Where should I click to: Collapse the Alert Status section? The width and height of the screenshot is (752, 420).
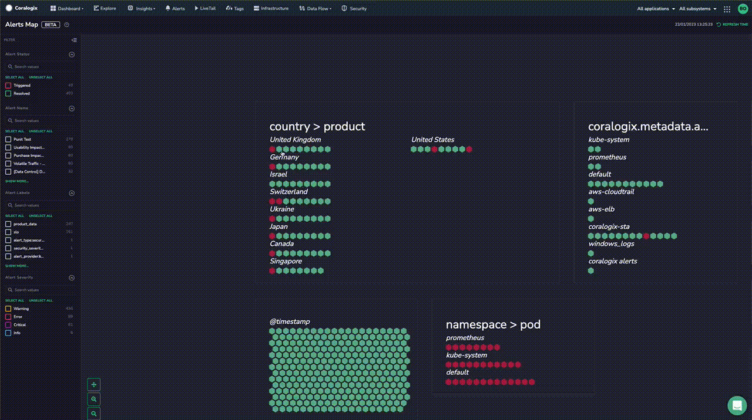tap(72, 55)
